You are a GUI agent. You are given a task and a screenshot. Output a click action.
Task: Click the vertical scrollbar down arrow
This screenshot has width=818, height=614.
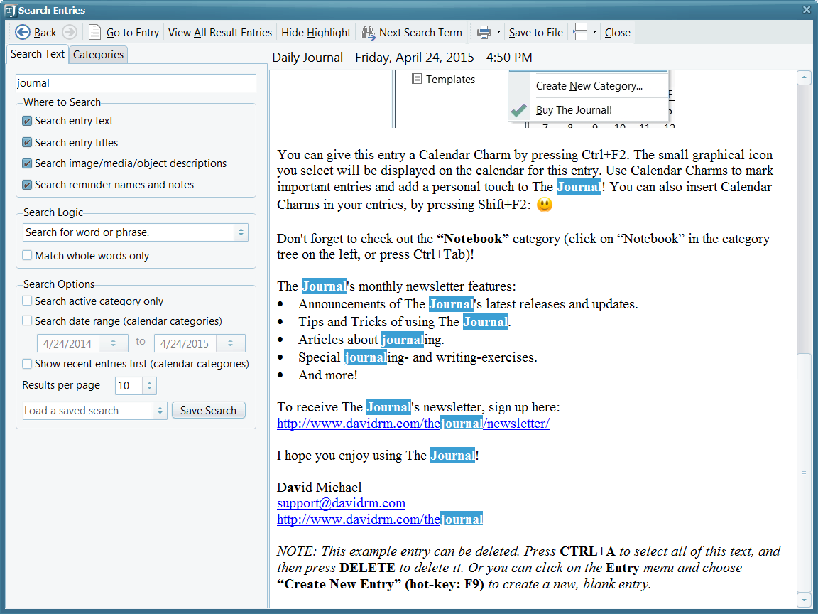pos(804,599)
